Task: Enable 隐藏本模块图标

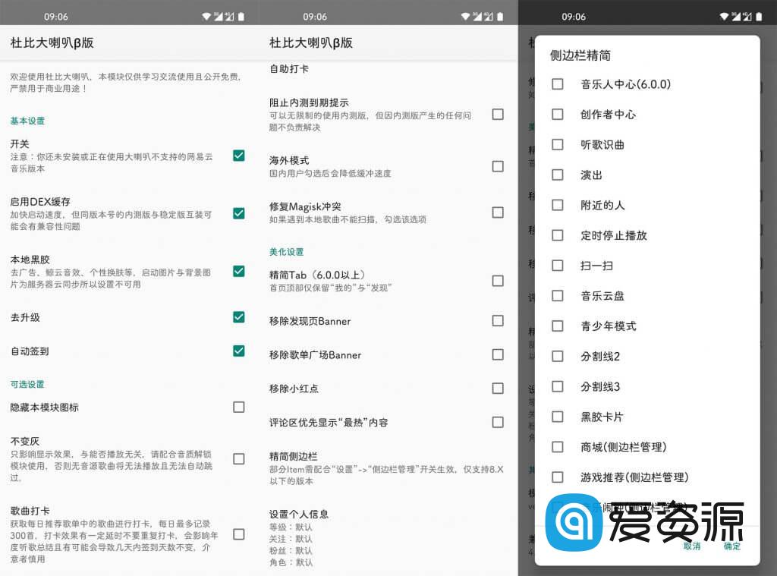Action: 238,407
